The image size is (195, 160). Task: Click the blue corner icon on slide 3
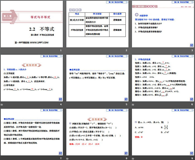tap(191, 45)
